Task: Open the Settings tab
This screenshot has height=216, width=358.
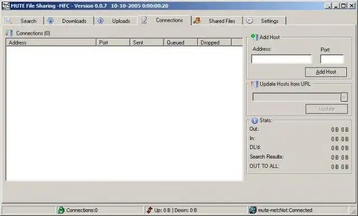Action: 265,21
